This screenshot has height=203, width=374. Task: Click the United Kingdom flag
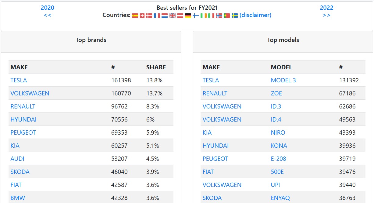pyautogui.click(x=173, y=15)
